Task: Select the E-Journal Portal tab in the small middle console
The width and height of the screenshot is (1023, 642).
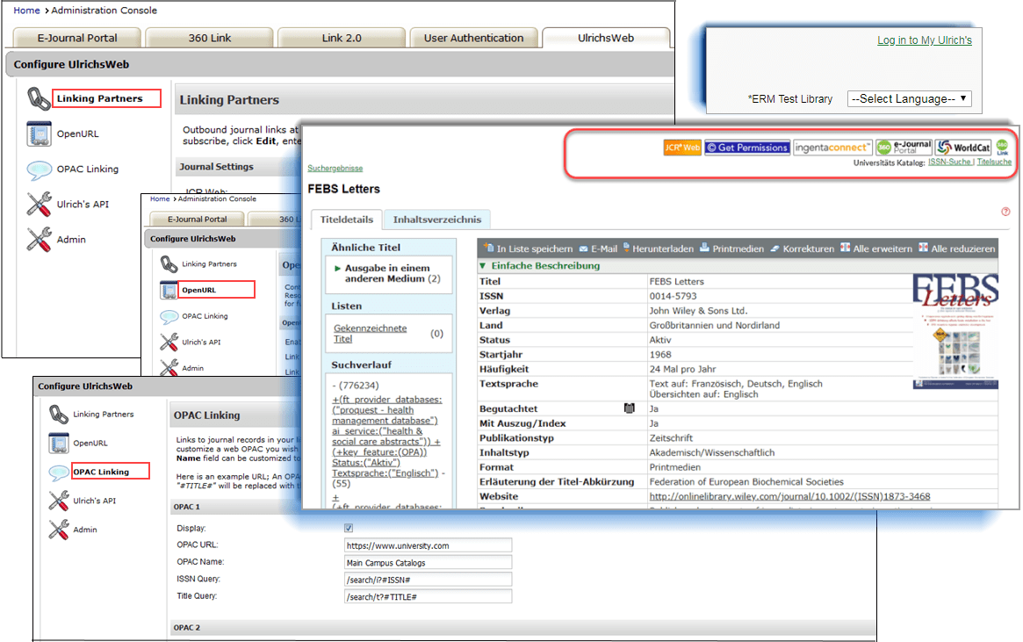Action: pyautogui.click(x=197, y=220)
